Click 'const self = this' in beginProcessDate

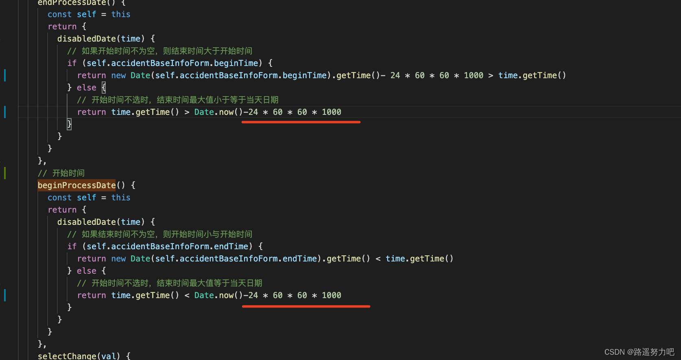(89, 198)
